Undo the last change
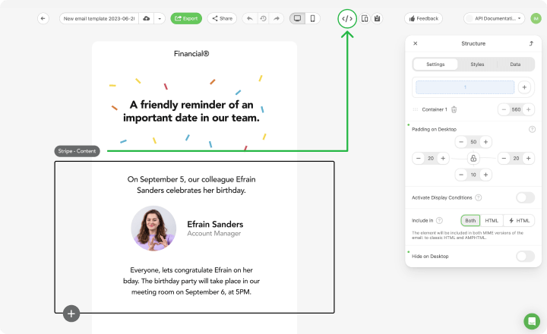The image size is (547, 334). click(249, 18)
